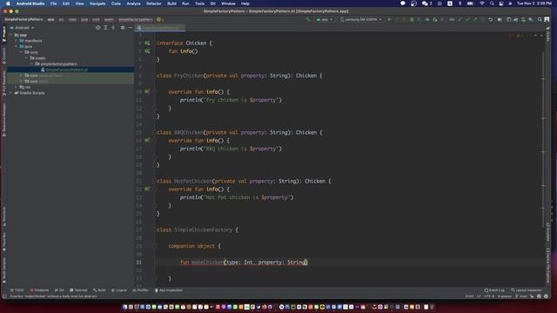Screen dimensions: 557x313
Task: Open the Build menu
Action: pyautogui.click(x=171, y=3)
